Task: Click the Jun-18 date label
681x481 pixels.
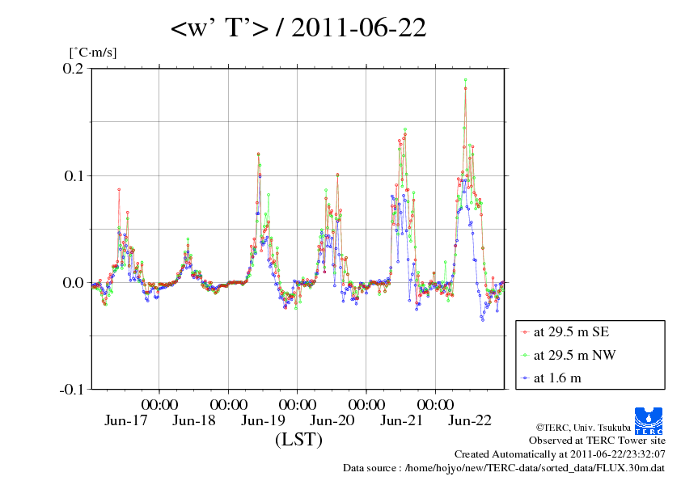Action: (x=193, y=420)
